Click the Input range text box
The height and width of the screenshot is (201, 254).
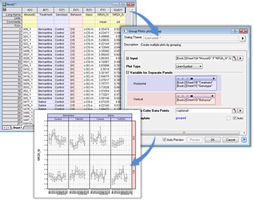[204, 58]
